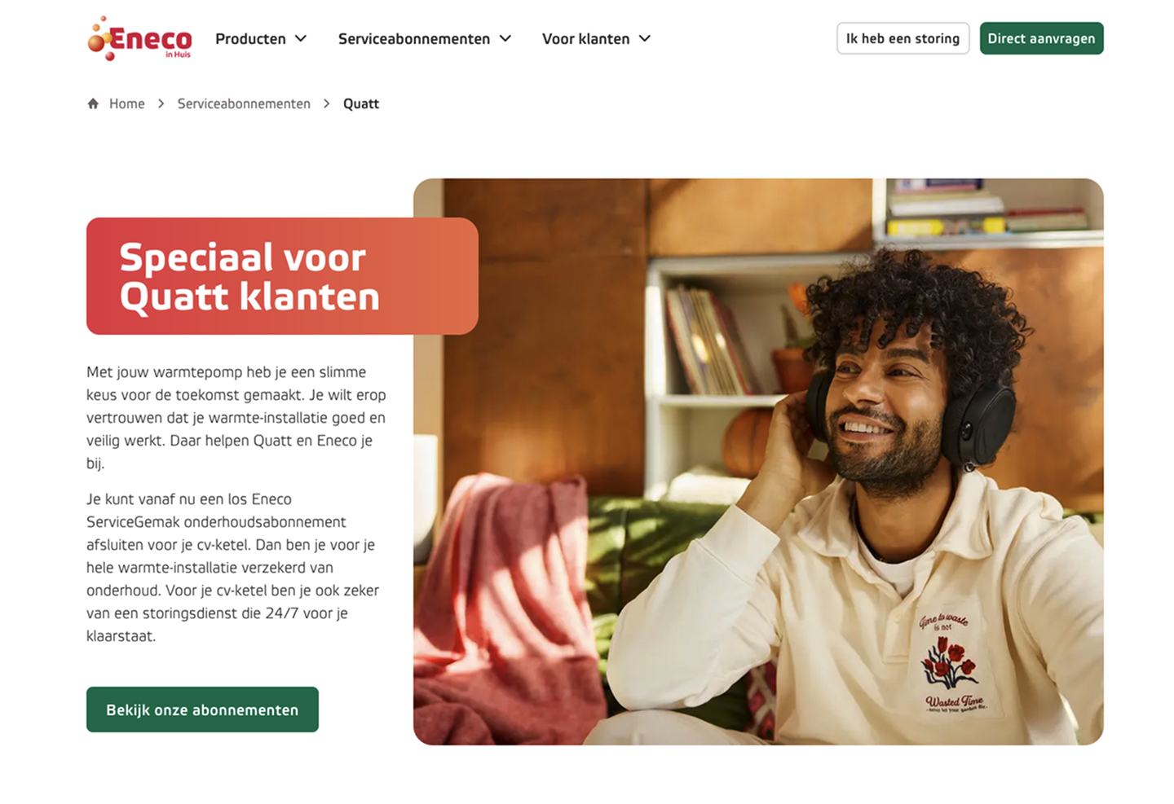The image size is (1174, 804).
Task: Click the Serviceabonnementen chevron arrow
Action: 505,38
